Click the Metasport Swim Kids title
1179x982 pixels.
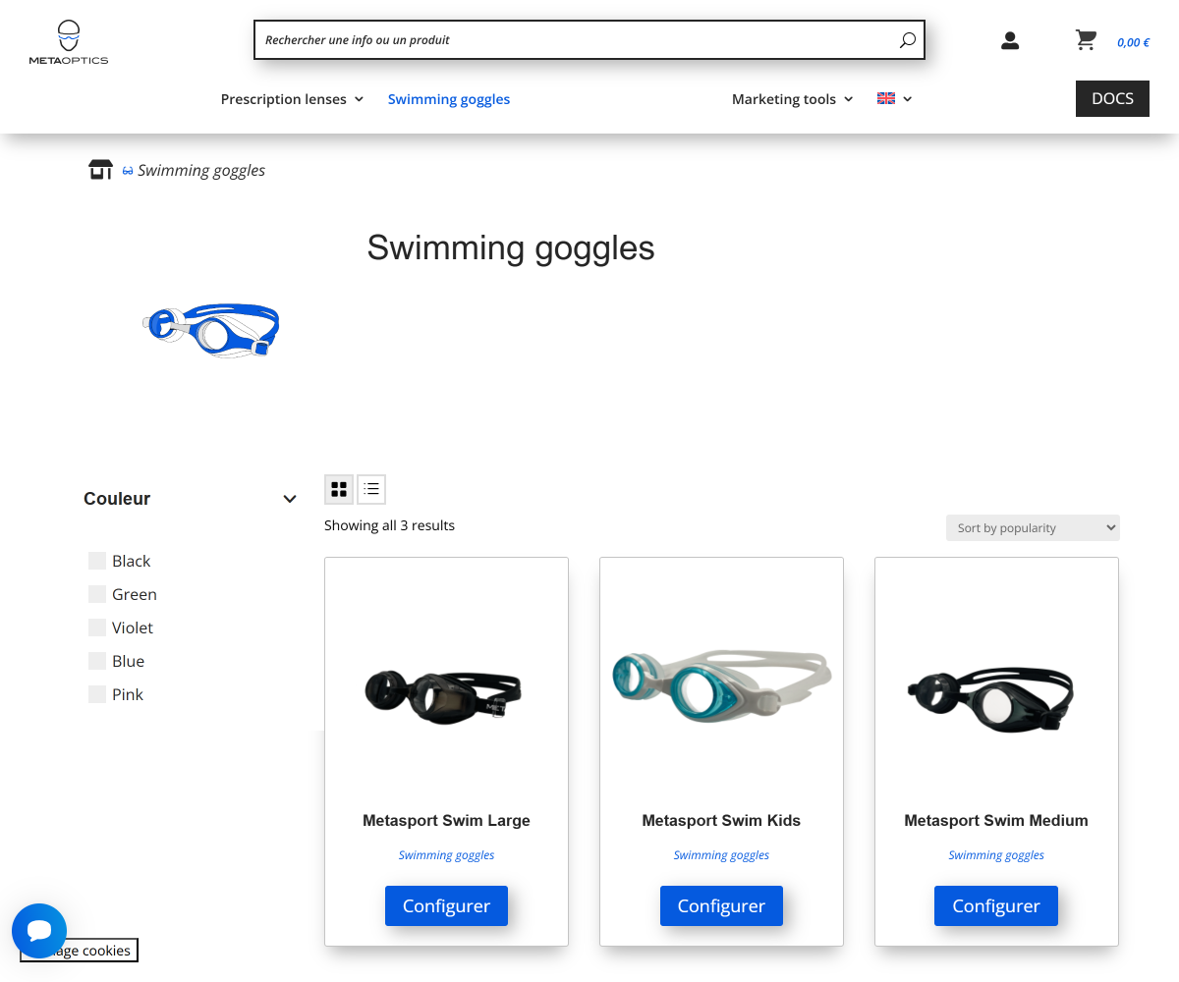point(721,820)
